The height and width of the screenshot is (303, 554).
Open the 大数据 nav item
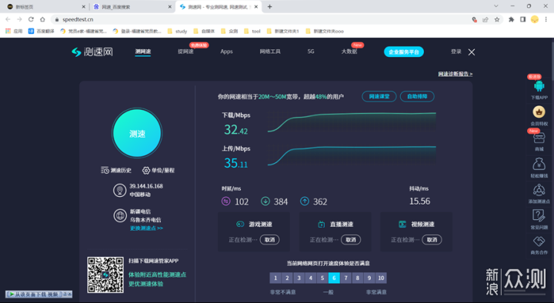[349, 52]
